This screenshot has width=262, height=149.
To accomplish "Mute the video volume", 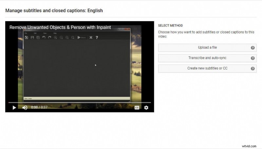I will coord(25,108).
